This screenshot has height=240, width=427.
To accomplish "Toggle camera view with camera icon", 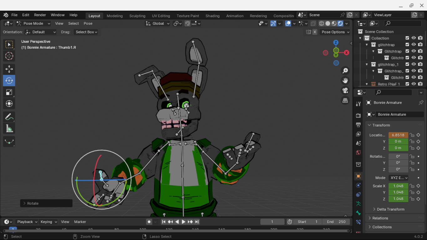I will (345, 91).
